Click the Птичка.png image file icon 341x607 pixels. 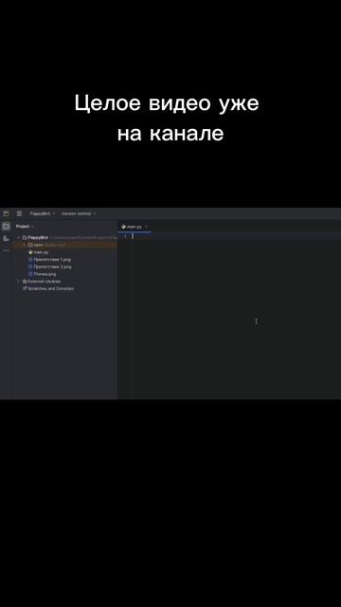pyautogui.click(x=30, y=274)
